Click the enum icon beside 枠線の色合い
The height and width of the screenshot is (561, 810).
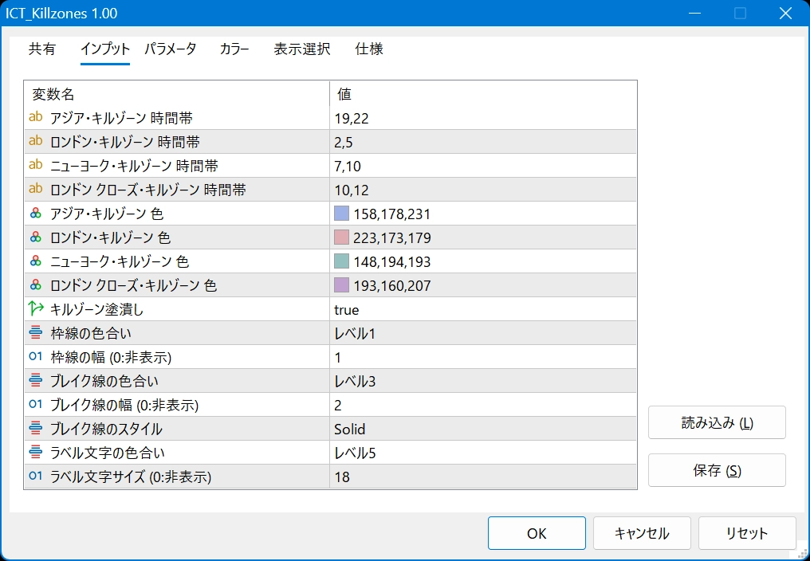click(35, 333)
